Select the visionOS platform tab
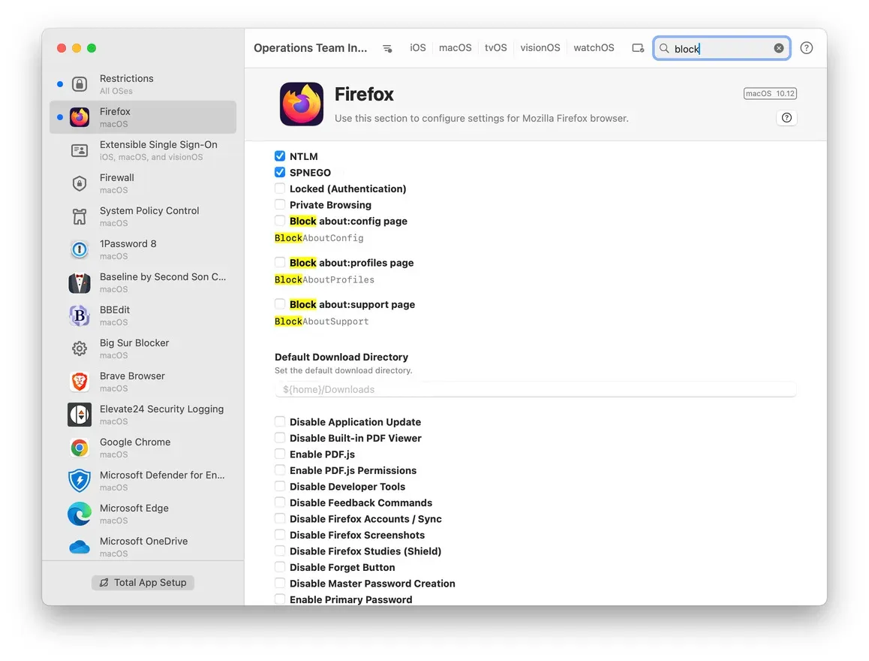Screen dimensions: 869x661 tap(540, 47)
